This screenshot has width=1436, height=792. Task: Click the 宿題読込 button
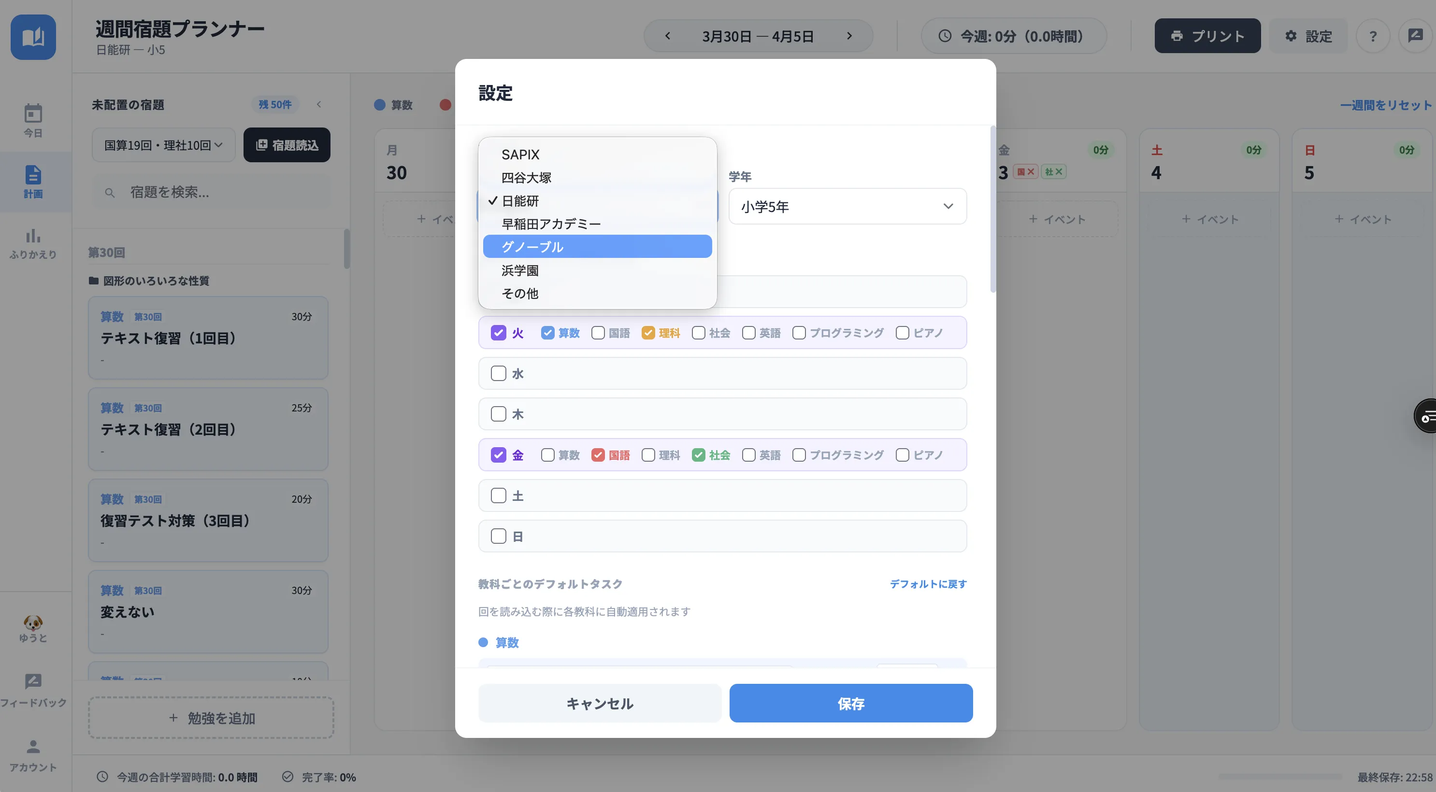pos(287,145)
